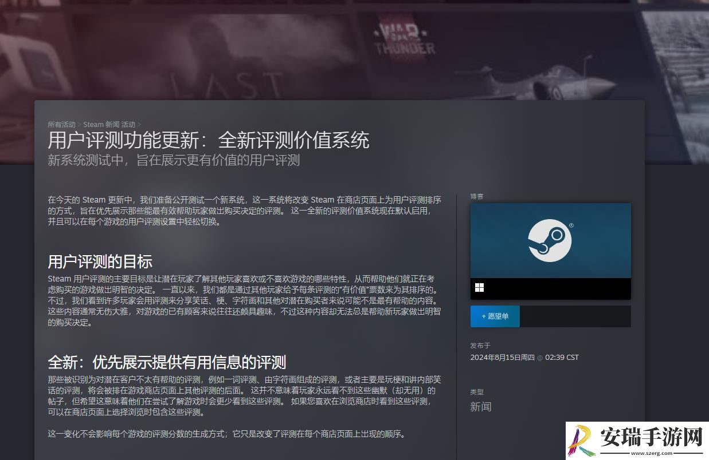Screen dimensions: 709x460
Task: Click the heading 全新：优先展示提供有用信息的评测
Action: tap(167, 362)
